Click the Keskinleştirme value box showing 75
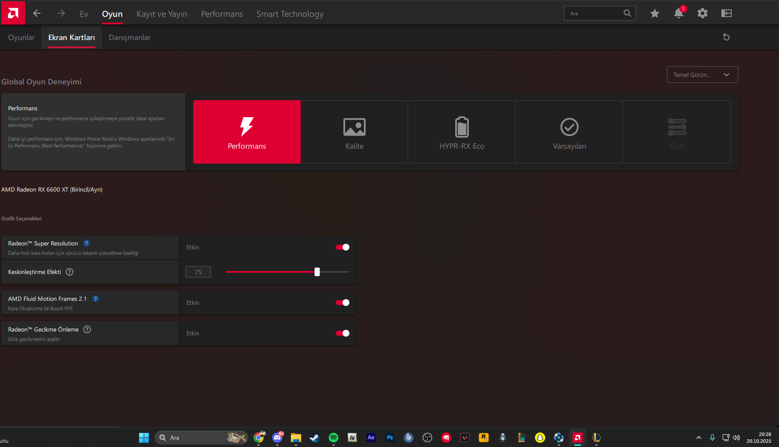The image size is (779, 447). pos(198,272)
